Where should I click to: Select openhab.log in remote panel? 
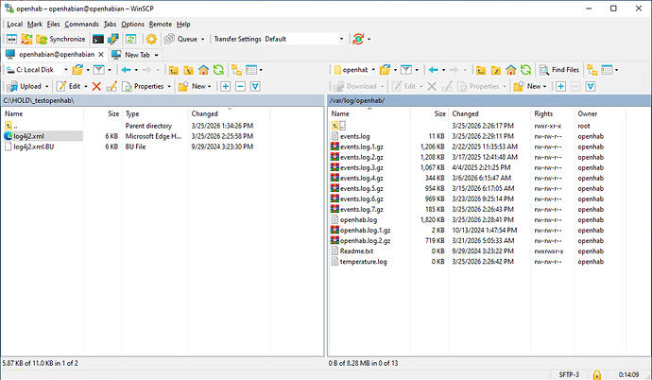pyautogui.click(x=358, y=220)
